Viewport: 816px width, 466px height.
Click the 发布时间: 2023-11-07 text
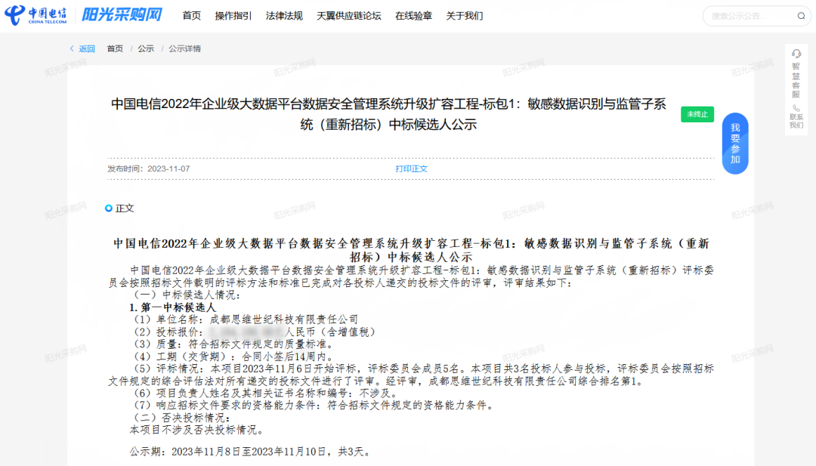(x=149, y=168)
